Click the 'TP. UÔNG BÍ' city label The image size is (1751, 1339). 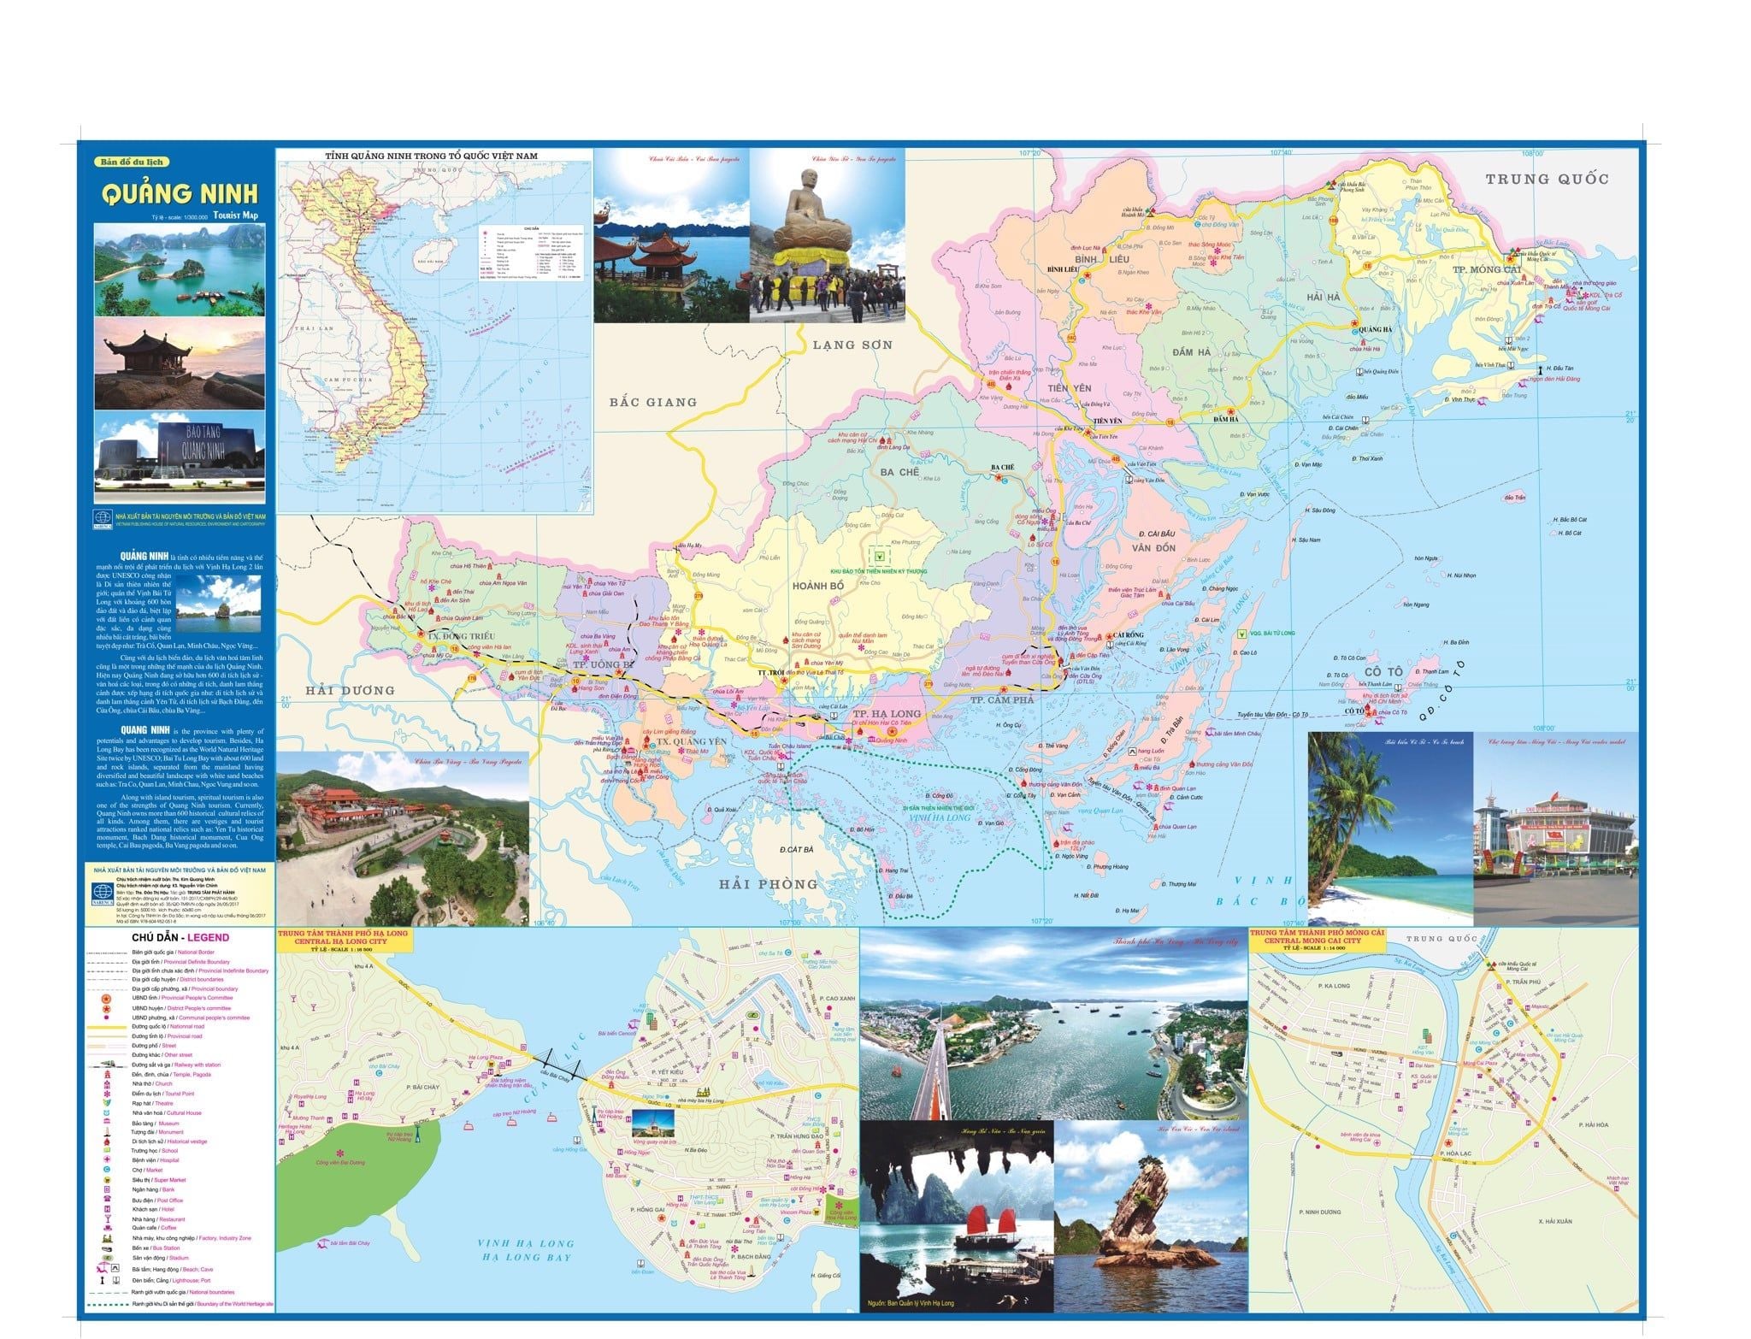(603, 664)
